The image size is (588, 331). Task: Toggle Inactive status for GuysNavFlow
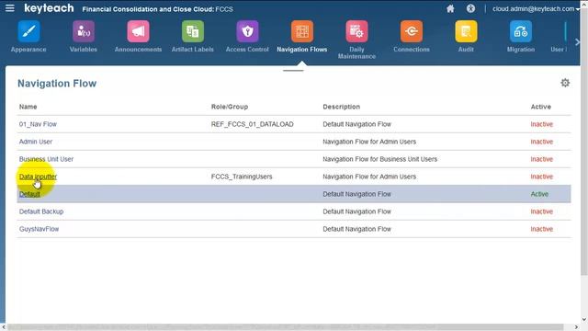[541, 229]
